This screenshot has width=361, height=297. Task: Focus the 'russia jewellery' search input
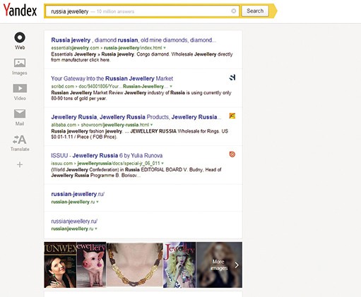142,11
